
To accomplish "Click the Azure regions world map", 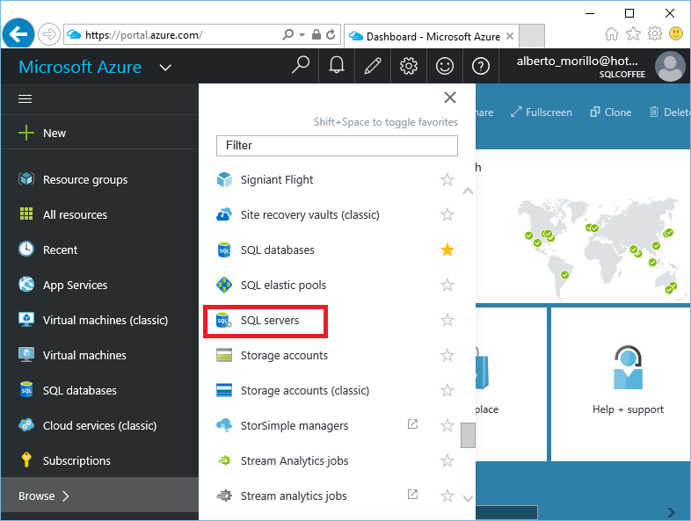I will point(602,248).
